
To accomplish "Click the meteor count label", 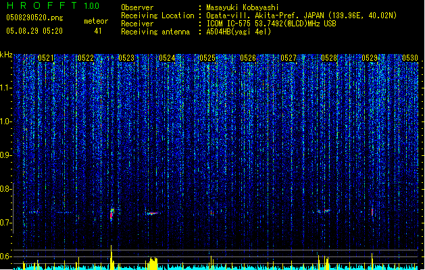I will coord(96,21).
